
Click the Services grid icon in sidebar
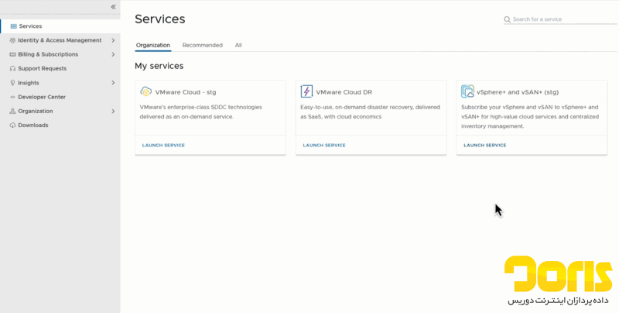point(13,26)
